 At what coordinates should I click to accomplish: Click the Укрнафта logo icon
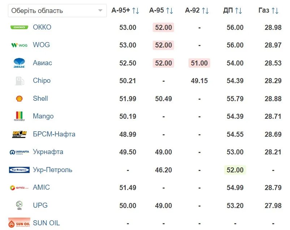click(20, 152)
